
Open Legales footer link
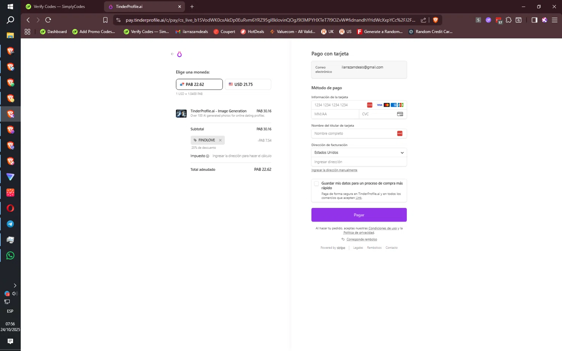358,248
